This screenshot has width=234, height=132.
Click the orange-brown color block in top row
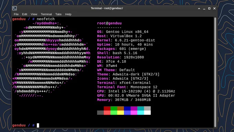point(120,108)
